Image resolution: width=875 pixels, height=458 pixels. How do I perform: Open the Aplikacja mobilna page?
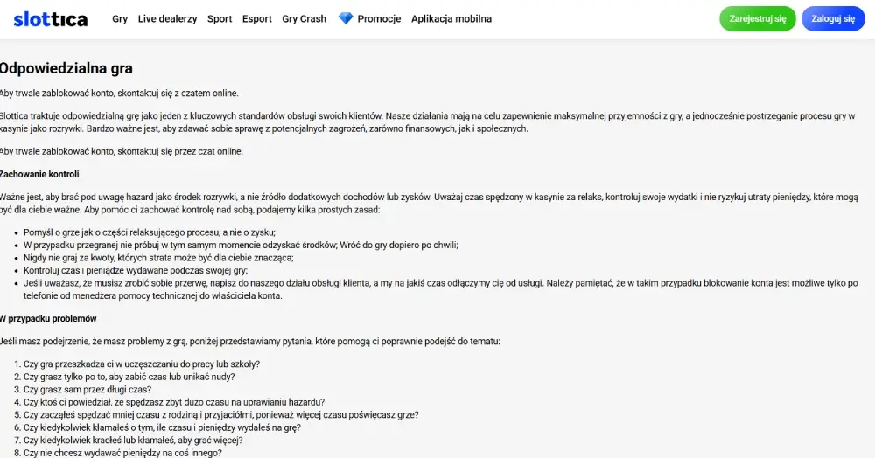point(451,19)
